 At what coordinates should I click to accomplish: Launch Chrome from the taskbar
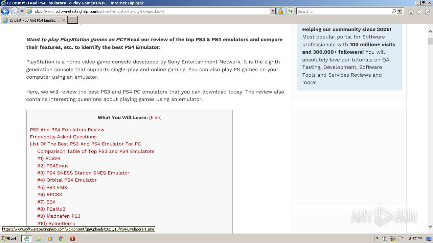click(61, 239)
